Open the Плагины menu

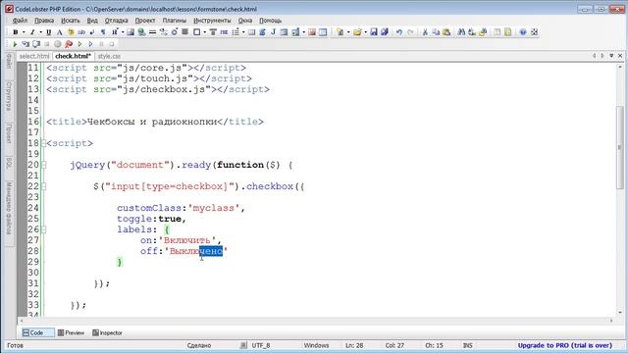click(x=175, y=21)
